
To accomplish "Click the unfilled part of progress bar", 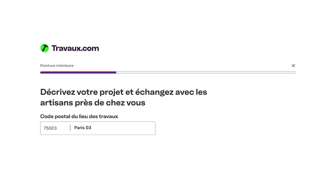I will point(206,72).
